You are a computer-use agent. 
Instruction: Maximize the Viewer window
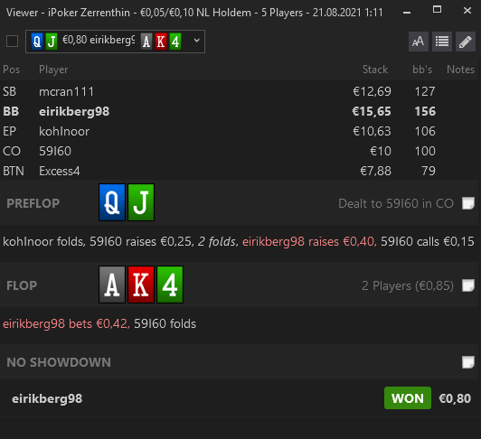click(437, 10)
